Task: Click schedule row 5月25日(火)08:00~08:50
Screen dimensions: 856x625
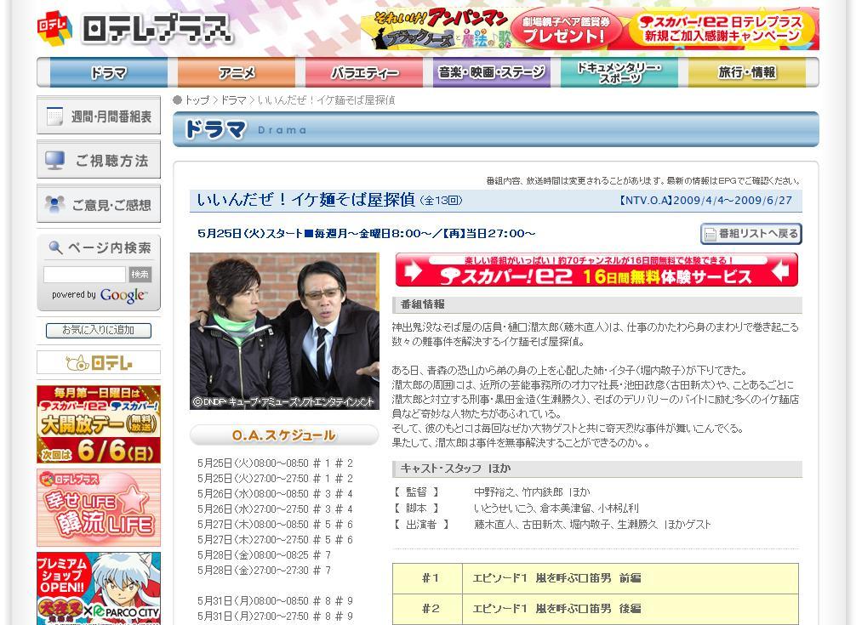Action: point(275,463)
